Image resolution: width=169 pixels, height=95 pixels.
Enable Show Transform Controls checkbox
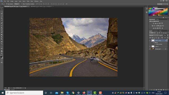click(22, 4)
